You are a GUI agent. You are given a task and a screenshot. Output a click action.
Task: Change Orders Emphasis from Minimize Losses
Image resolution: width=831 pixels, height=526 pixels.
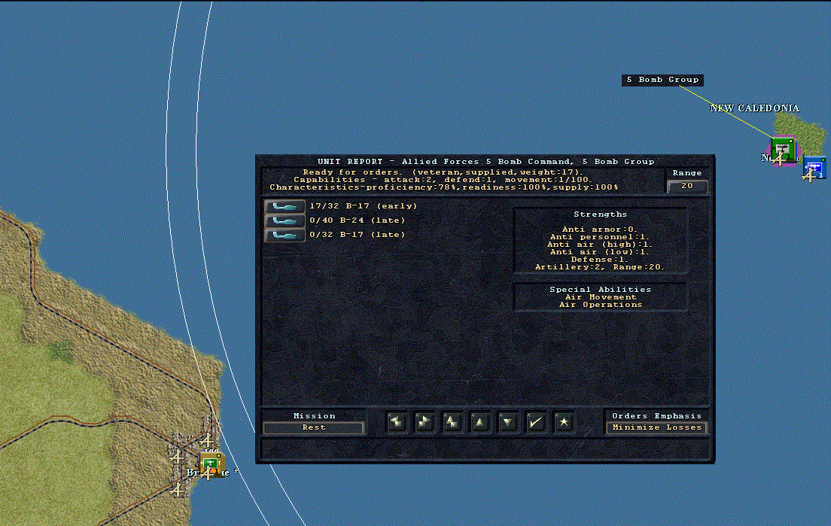coord(656,427)
